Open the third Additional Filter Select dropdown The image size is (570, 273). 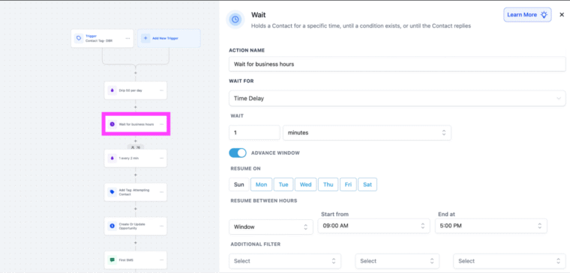click(509, 261)
